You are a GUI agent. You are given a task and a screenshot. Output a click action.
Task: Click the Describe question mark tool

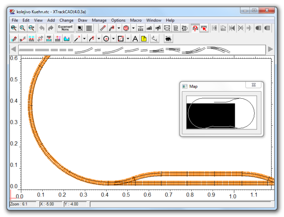click(194, 28)
